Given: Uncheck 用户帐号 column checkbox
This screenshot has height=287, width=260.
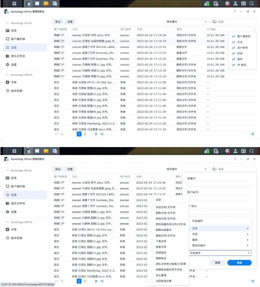Looking at the screenshot, I should (x=234, y=47).
